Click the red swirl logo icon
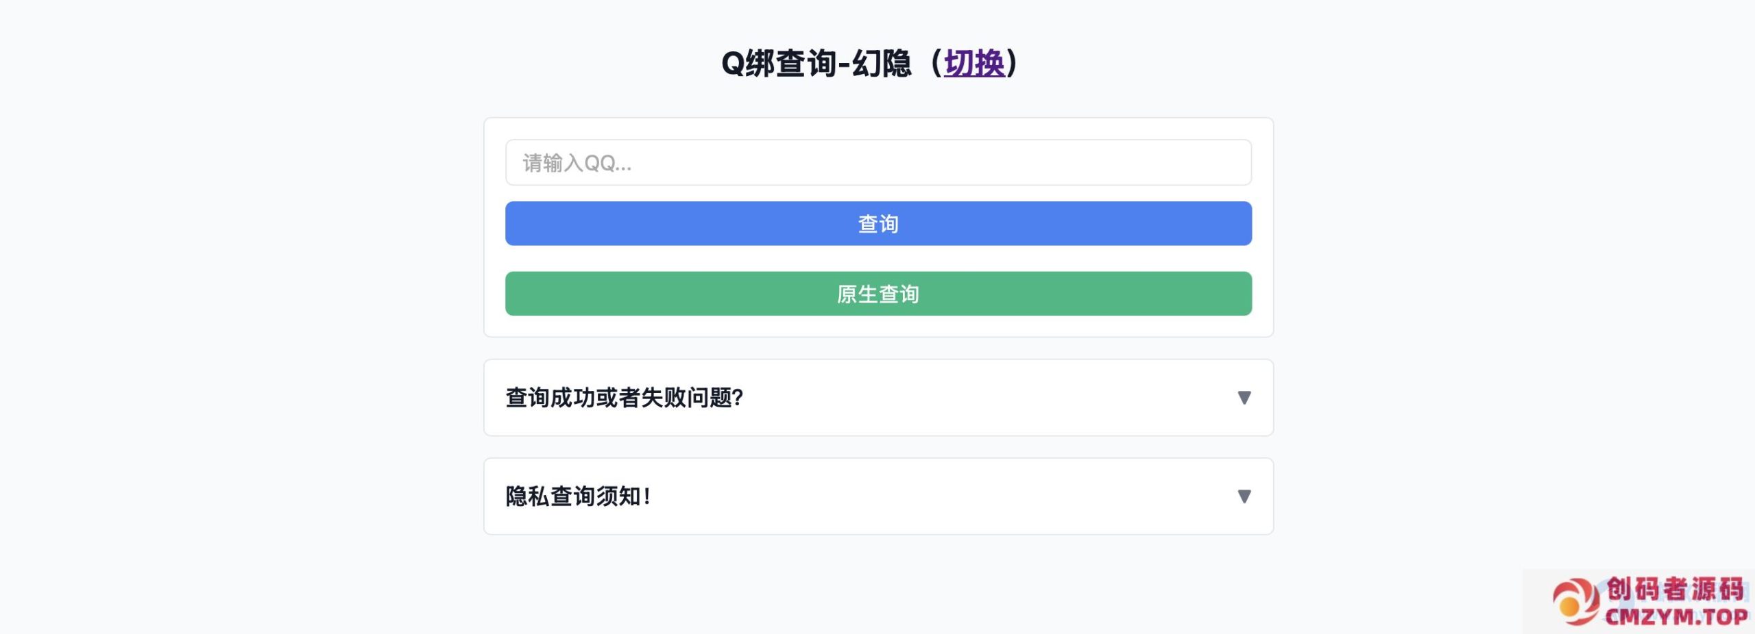The width and height of the screenshot is (1755, 634). pos(1575,603)
